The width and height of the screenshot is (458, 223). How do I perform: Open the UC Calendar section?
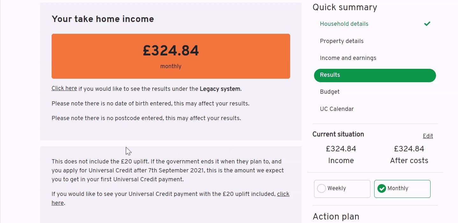coord(337,109)
